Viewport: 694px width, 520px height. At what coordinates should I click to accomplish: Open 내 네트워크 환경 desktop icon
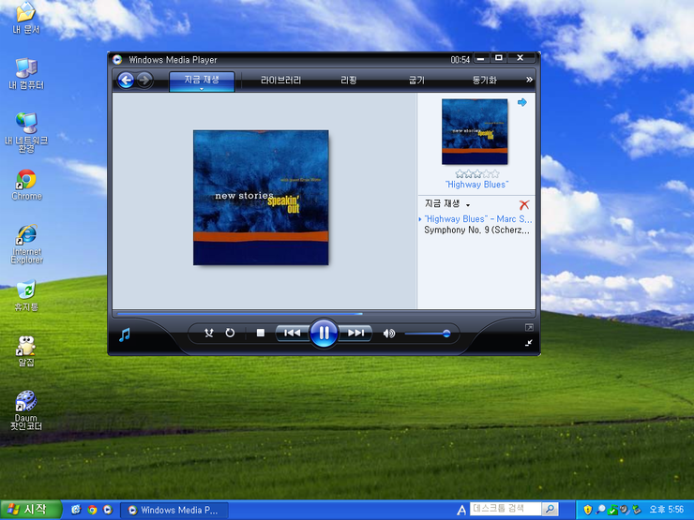coord(26,133)
